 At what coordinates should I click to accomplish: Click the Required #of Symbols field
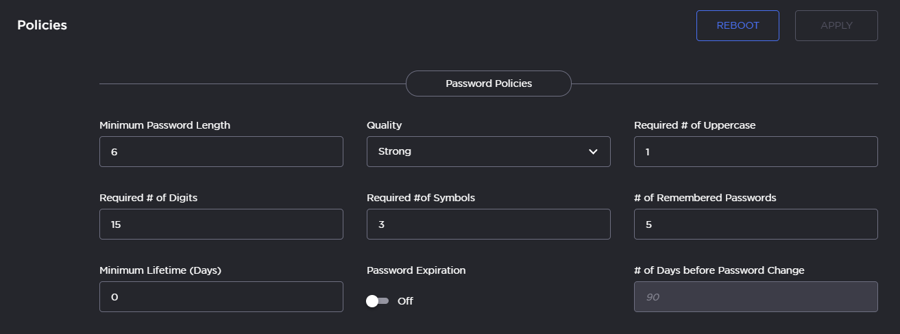point(488,224)
